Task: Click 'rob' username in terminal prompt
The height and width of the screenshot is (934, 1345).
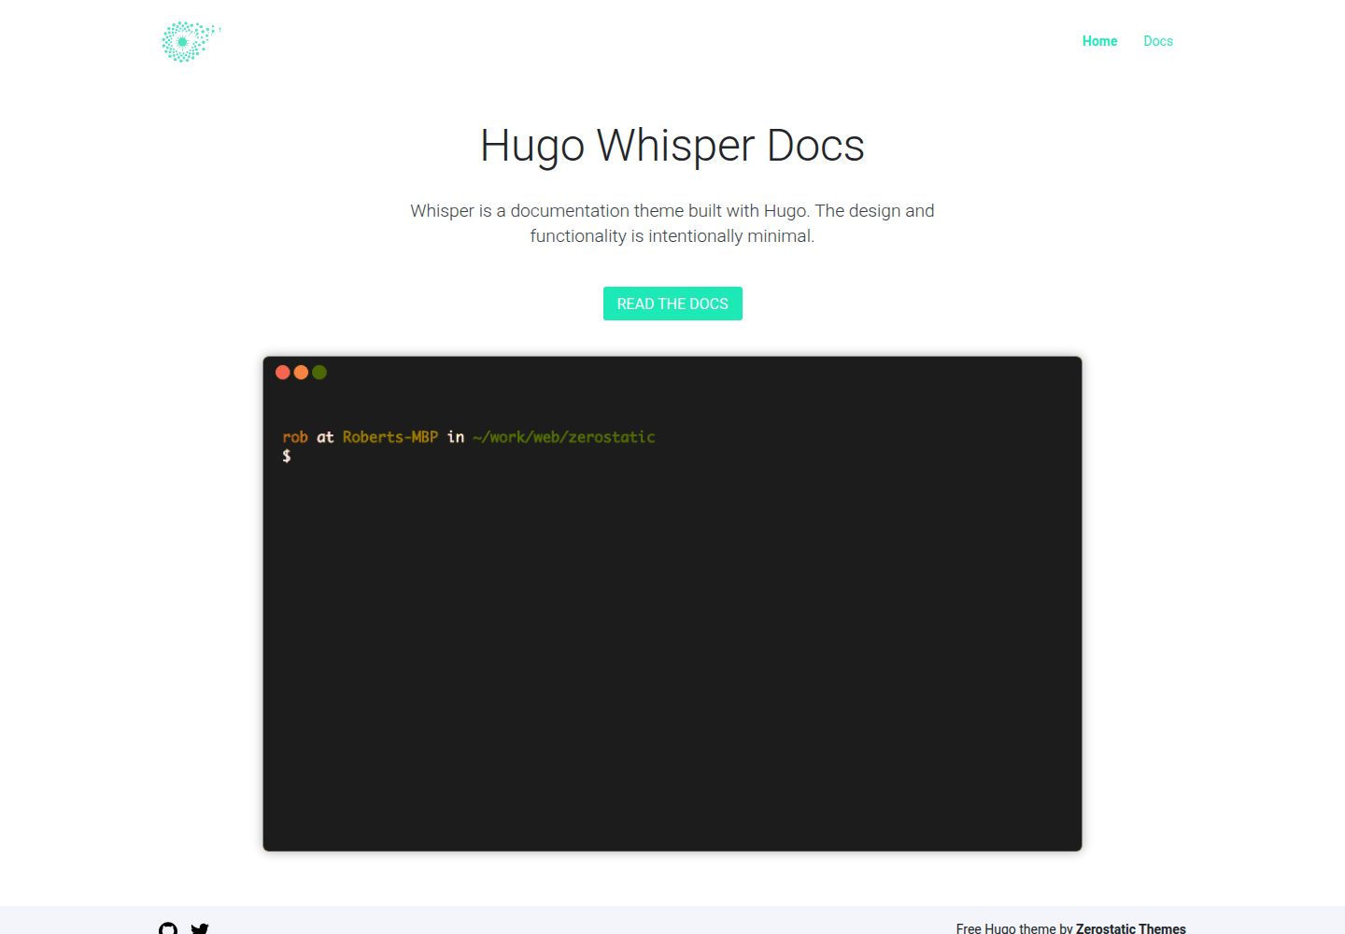Action: click(295, 437)
